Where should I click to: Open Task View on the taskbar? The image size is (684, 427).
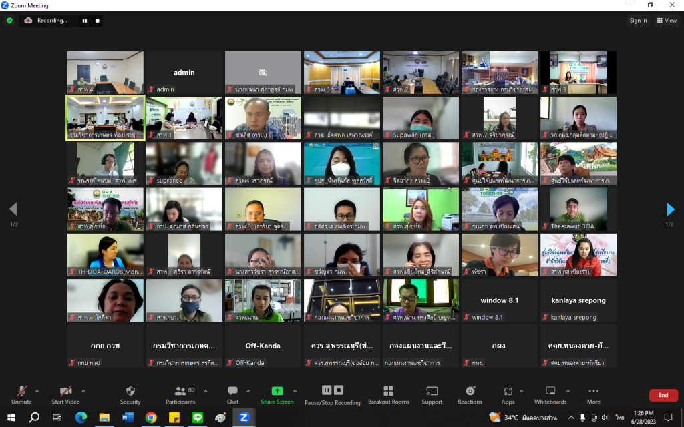pyautogui.click(x=57, y=418)
